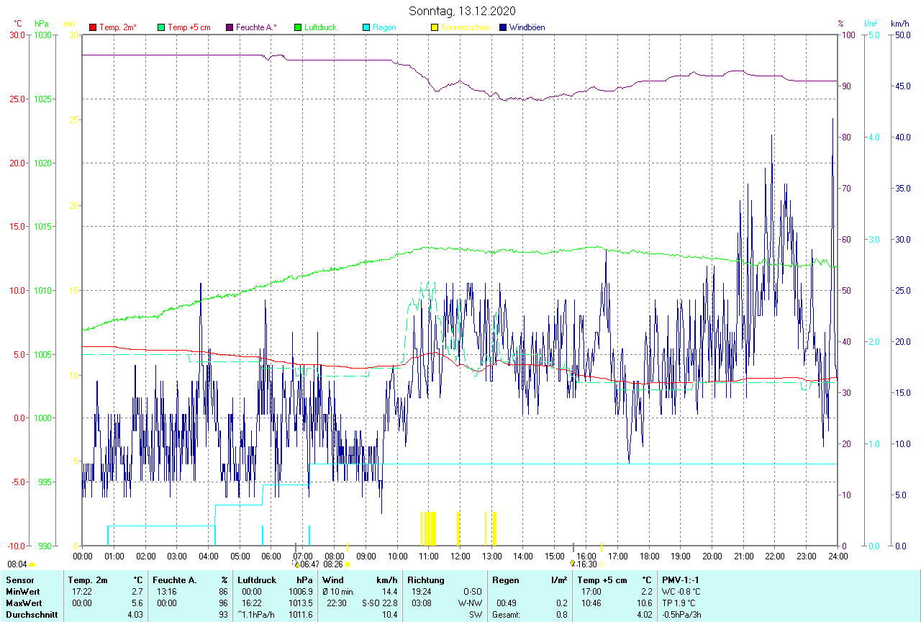This screenshot has width=921, height=622.
Task: Click the green Temp +5 cm legend swatch
Action: [160, 27]
